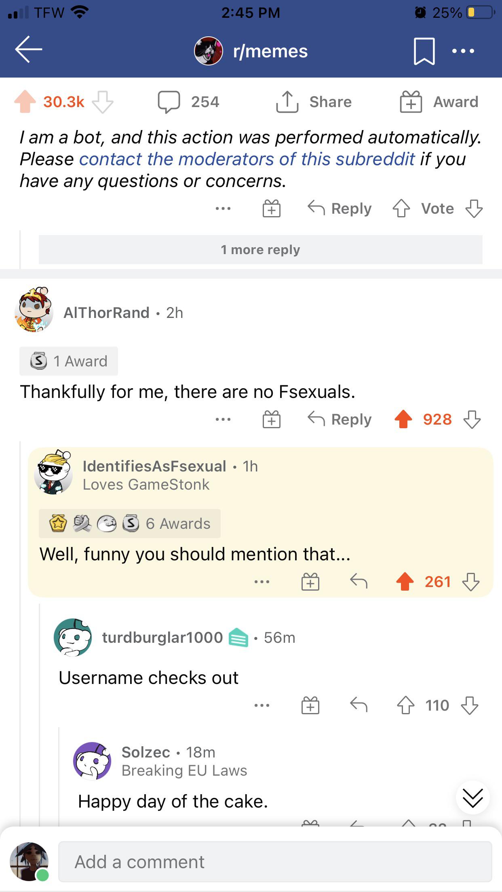Open the r/memes subreddit header
502x892 pixels.
point(251,50)
